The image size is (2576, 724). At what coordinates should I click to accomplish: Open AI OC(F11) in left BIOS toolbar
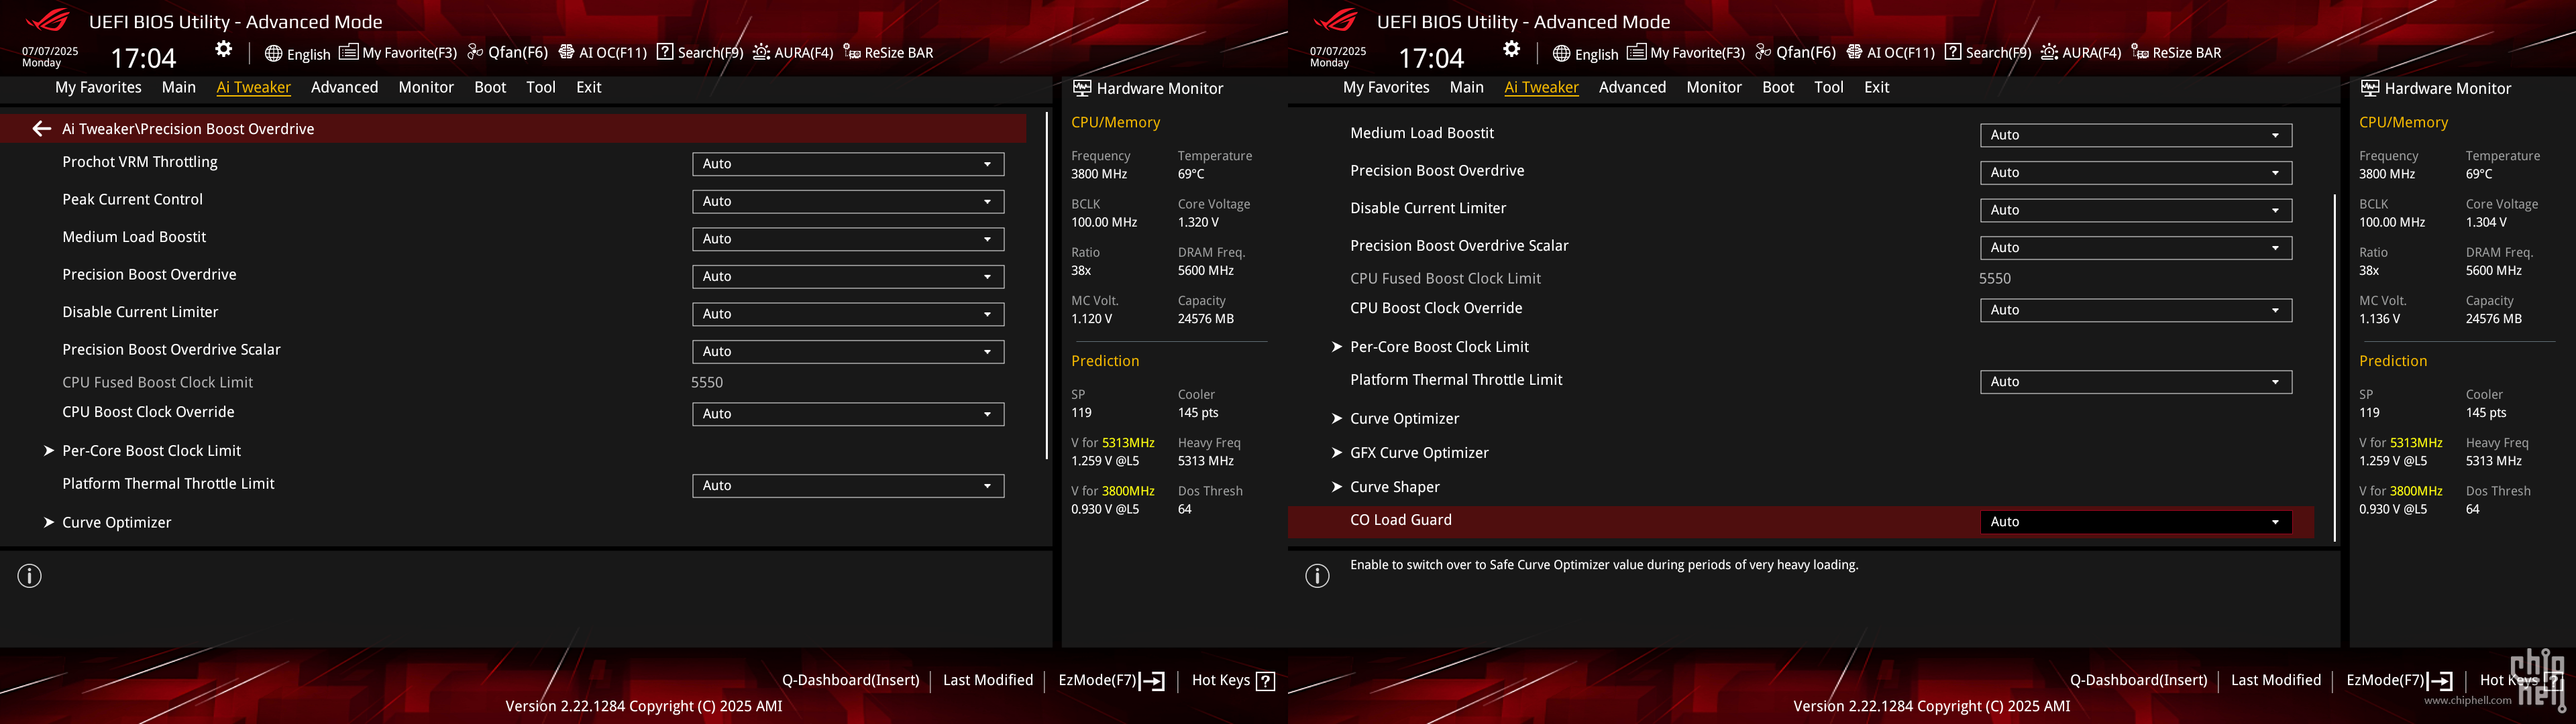click(603, 53)
